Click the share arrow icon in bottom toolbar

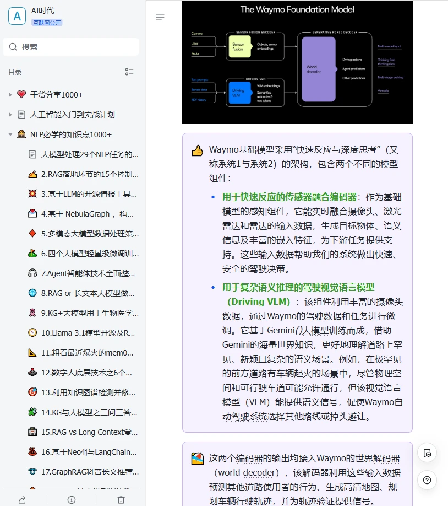(x=21, y=500)
